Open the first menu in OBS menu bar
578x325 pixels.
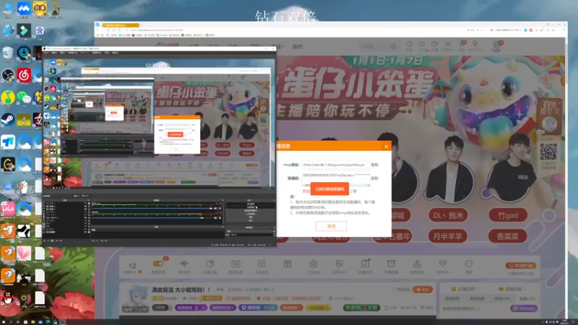click(x=46, y=53)
